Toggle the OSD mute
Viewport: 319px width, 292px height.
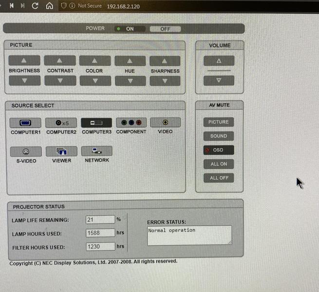219,150
